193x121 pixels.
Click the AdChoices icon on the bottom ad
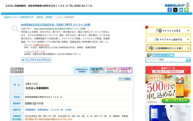pos(187,106)
